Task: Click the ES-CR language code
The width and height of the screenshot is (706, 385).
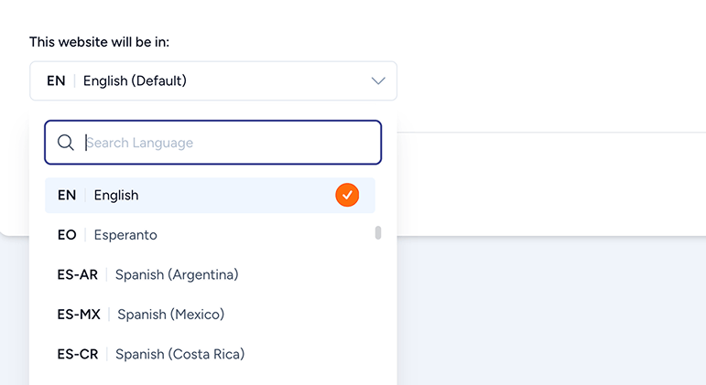Action: tap(77, 354)
